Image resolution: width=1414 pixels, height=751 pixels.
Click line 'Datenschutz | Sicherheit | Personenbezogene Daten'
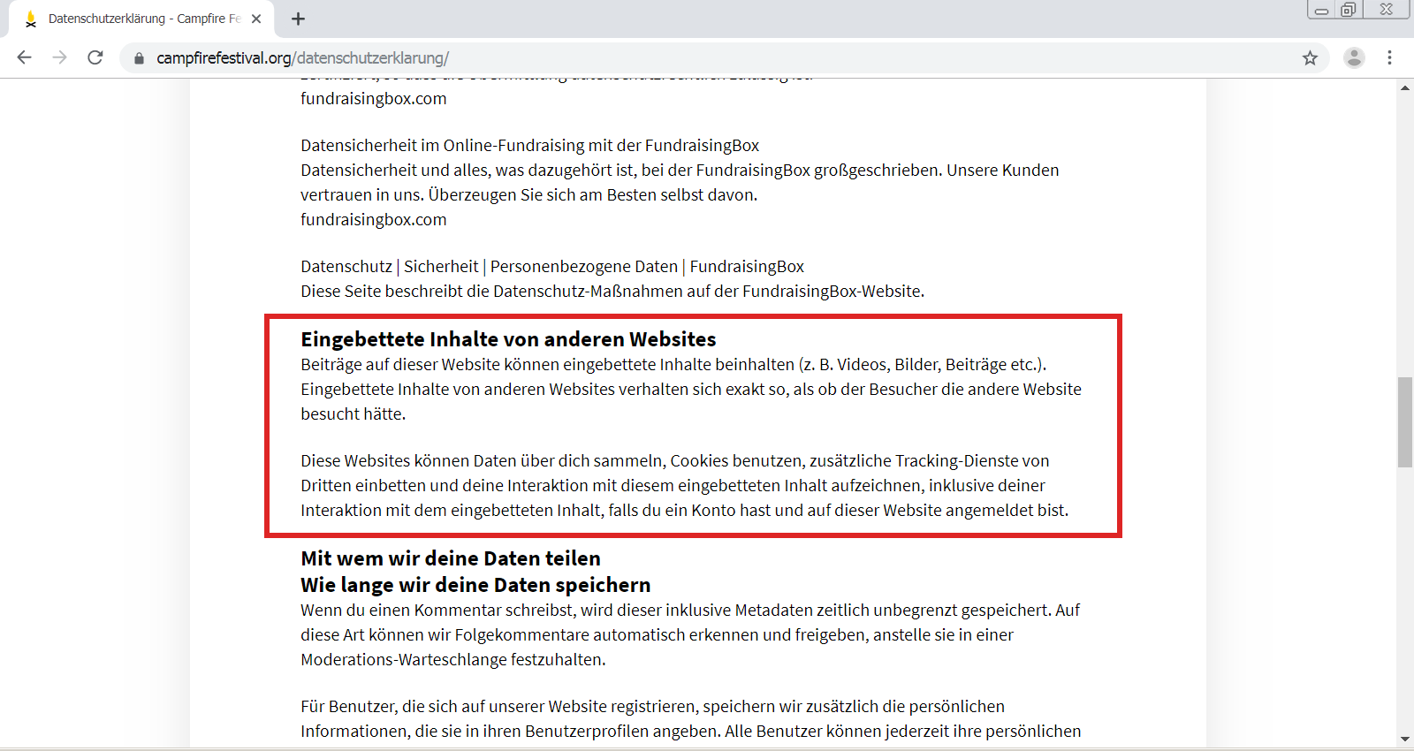coord(552,267)
